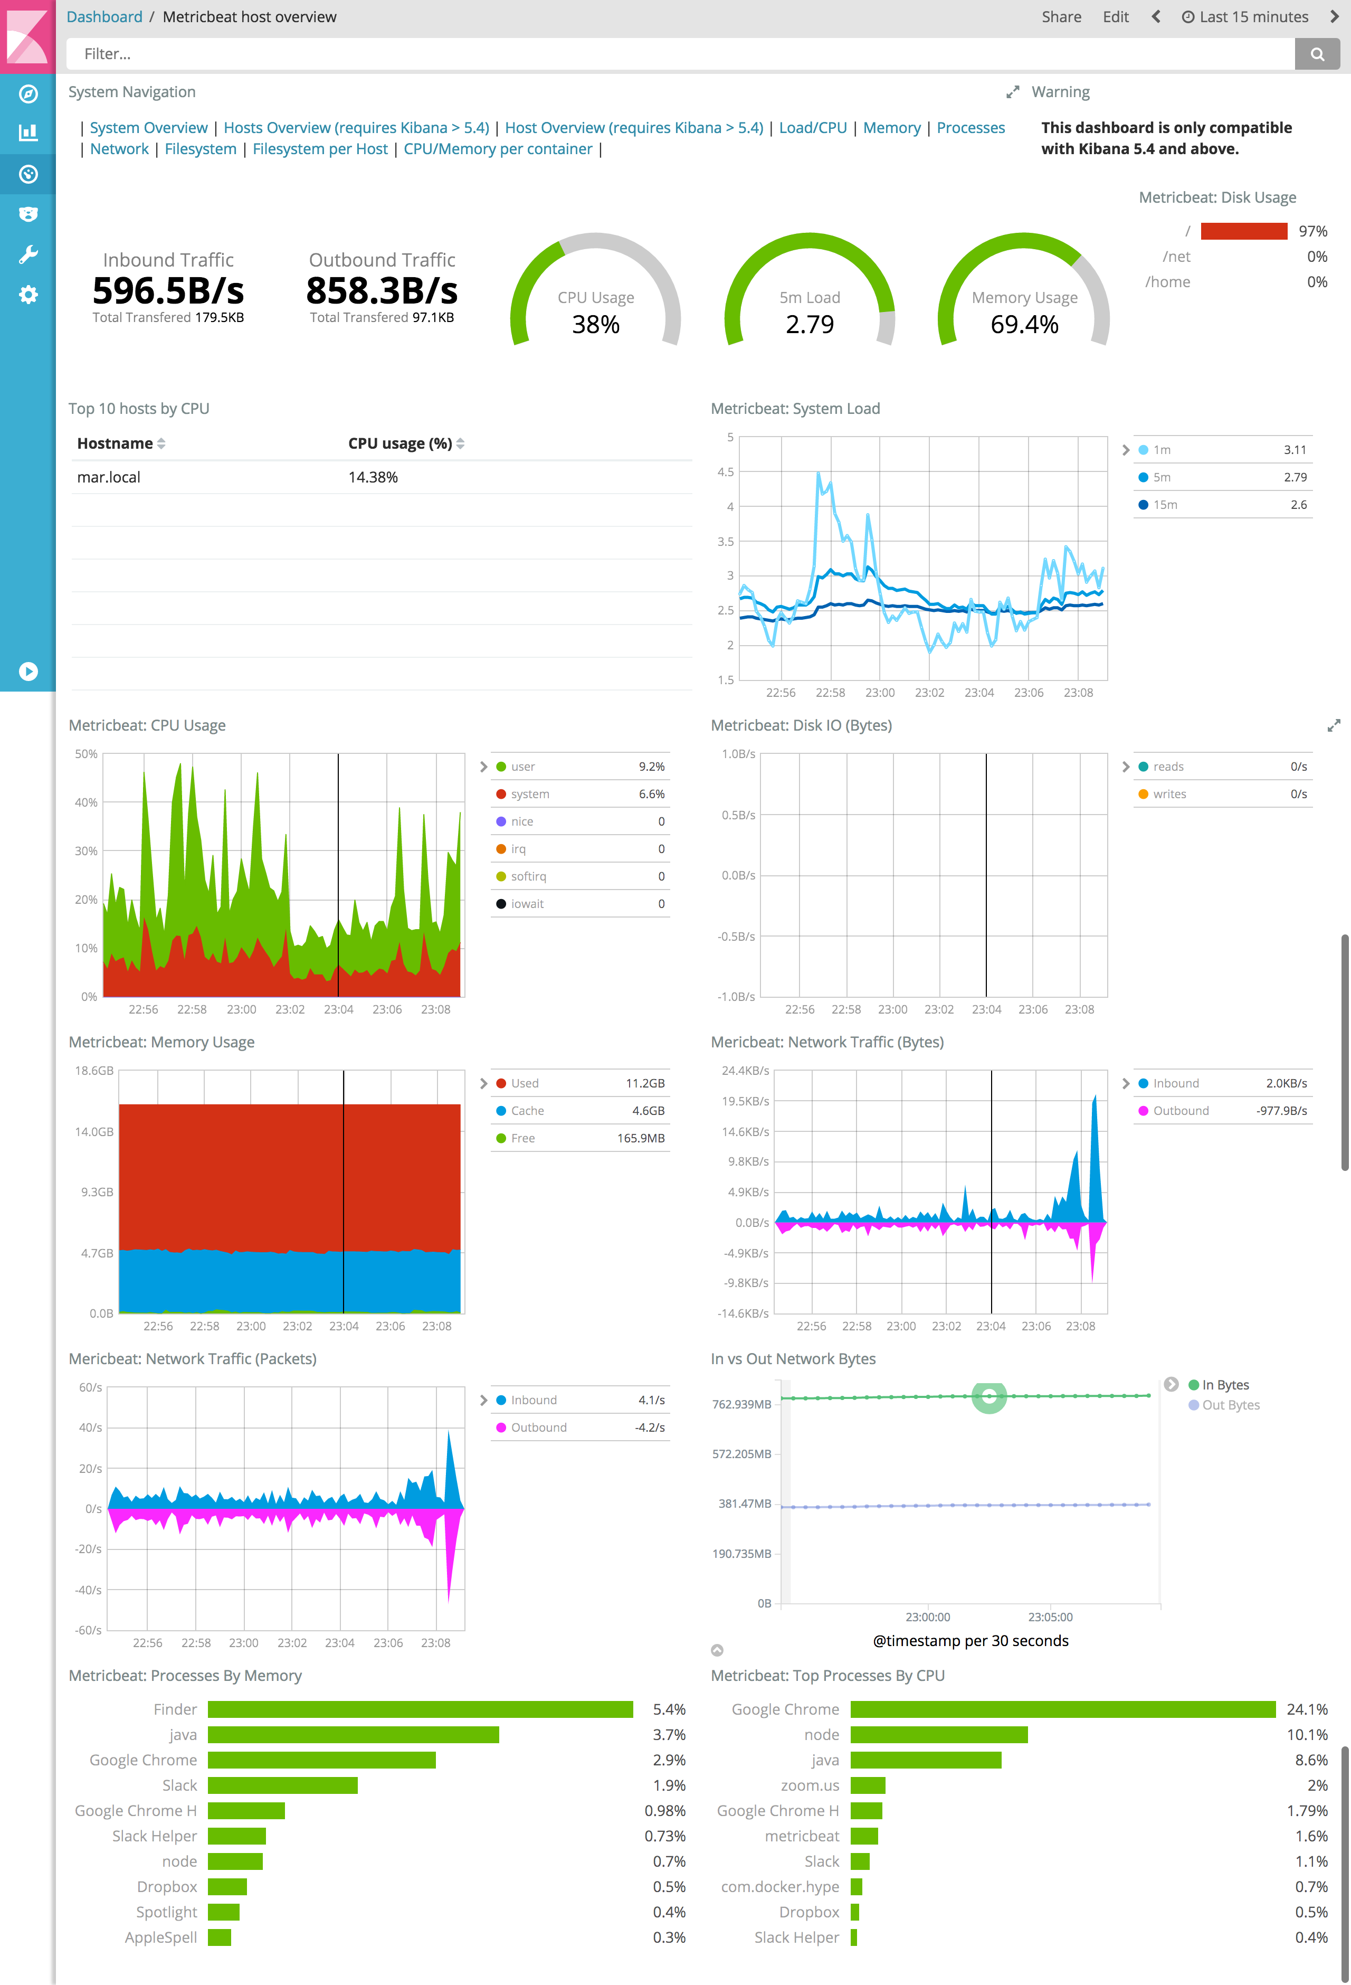Toggle the user series in CPU legend

click(522, 767)
